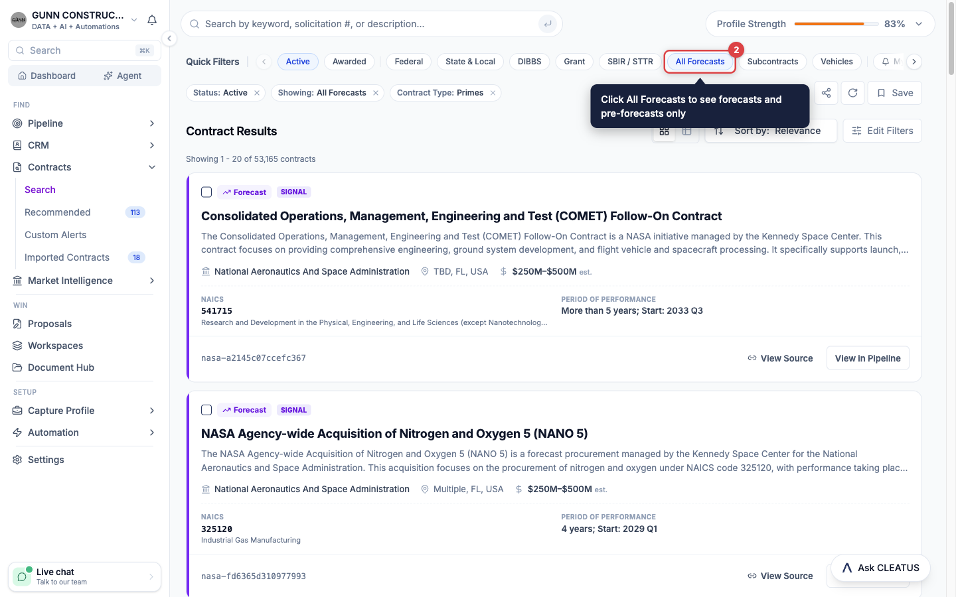
Task: Start a Live chat with the team
Action: tap(85, 576)
